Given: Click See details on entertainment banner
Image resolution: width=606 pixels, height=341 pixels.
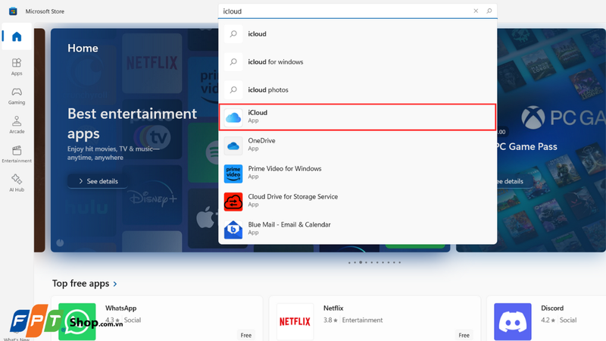Looking at the screenshot, I should (x=98, y=181).
